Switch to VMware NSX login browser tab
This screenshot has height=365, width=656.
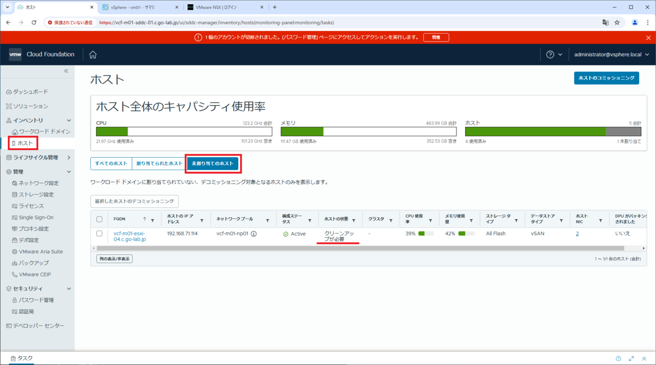[x=225, y=7]
